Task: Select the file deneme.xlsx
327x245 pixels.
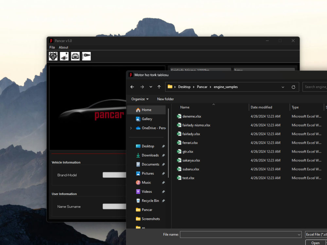Action: [x=192, y=116]
